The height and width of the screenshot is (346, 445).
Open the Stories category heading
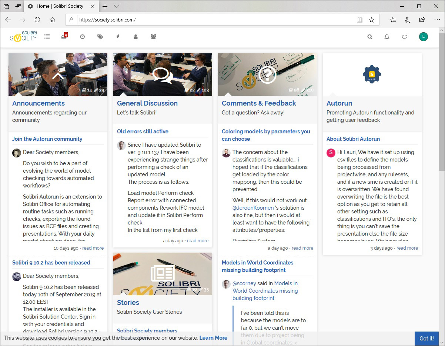pos(128,303)
